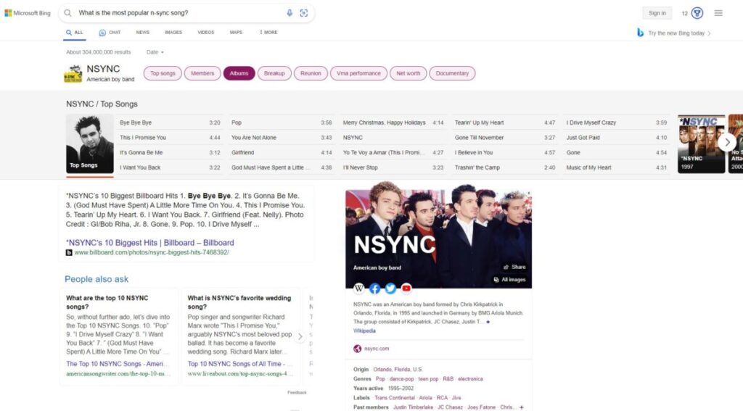Open the Wikipedia link in knowledge panel
The width and height of the screenshot is (743, 411).
pyautogui.click(x=364, y=331)
